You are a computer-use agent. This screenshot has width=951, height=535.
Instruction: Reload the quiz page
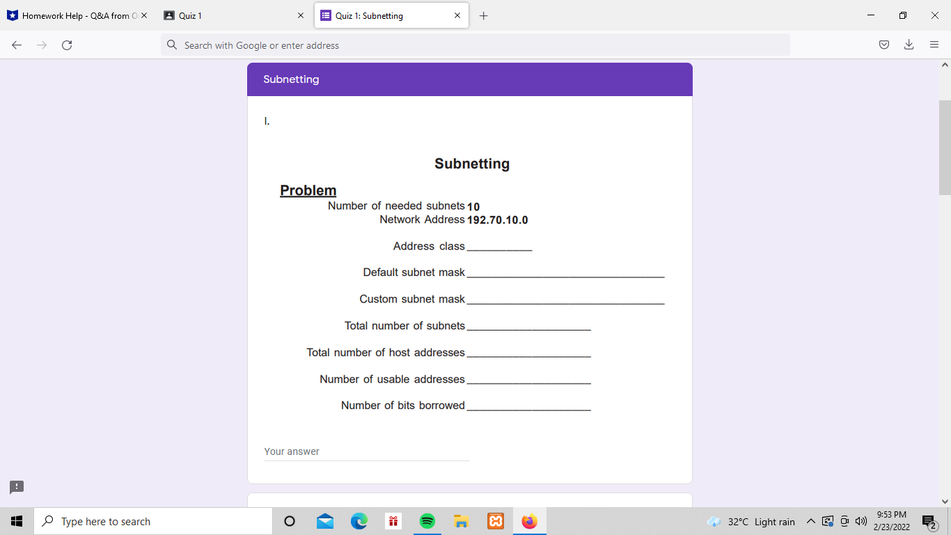tap(67, 45)
